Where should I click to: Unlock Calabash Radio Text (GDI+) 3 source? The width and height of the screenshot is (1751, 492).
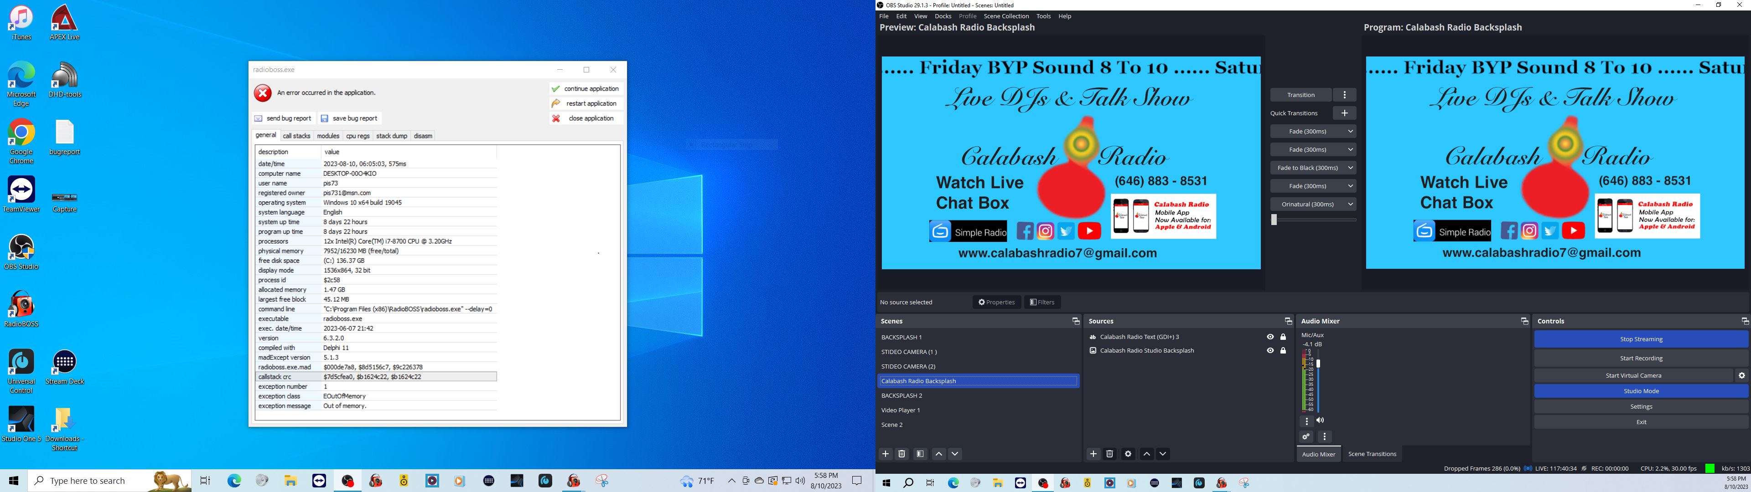(x=1283, y=337)
